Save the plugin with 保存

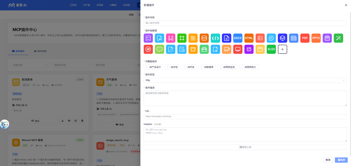pyautogui.click(x=341, y=160)
